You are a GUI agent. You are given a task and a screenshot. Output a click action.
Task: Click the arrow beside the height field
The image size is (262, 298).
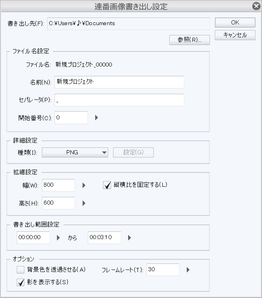tap(84, 203)
